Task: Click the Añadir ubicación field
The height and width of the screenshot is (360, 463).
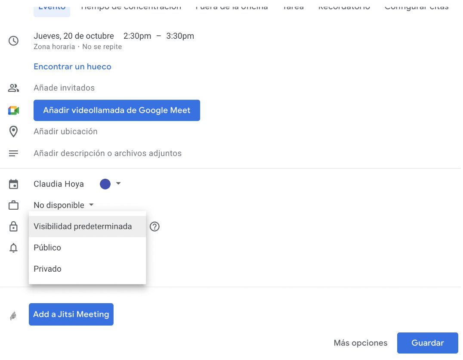Action: click(65, 131)
